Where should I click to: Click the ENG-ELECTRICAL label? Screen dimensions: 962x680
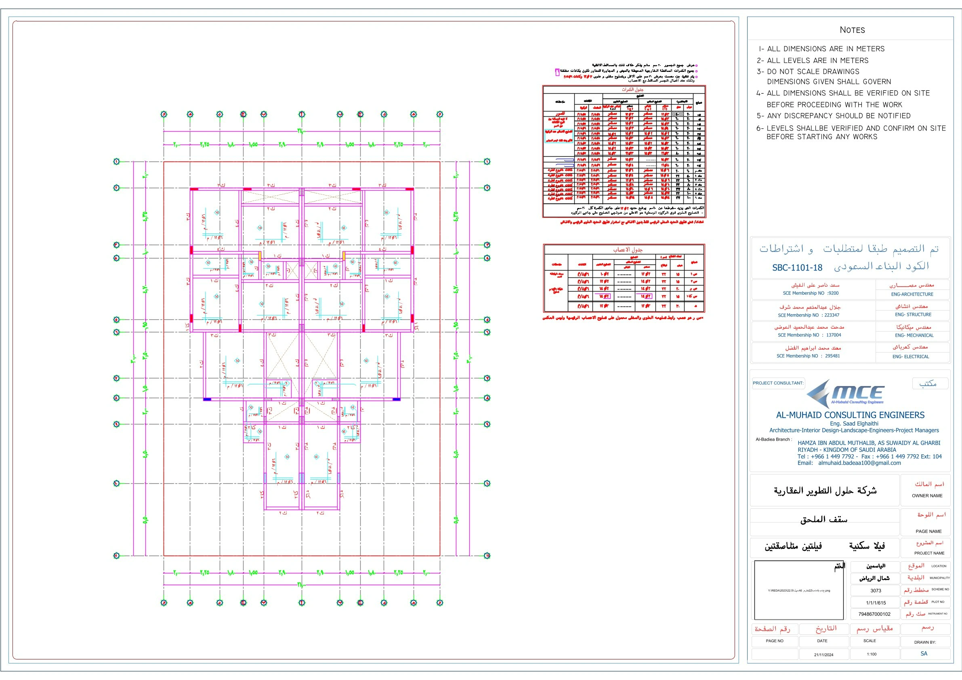point(910,357)
